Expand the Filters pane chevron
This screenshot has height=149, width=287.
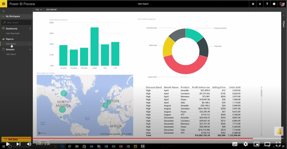click(x=284, y=15)
